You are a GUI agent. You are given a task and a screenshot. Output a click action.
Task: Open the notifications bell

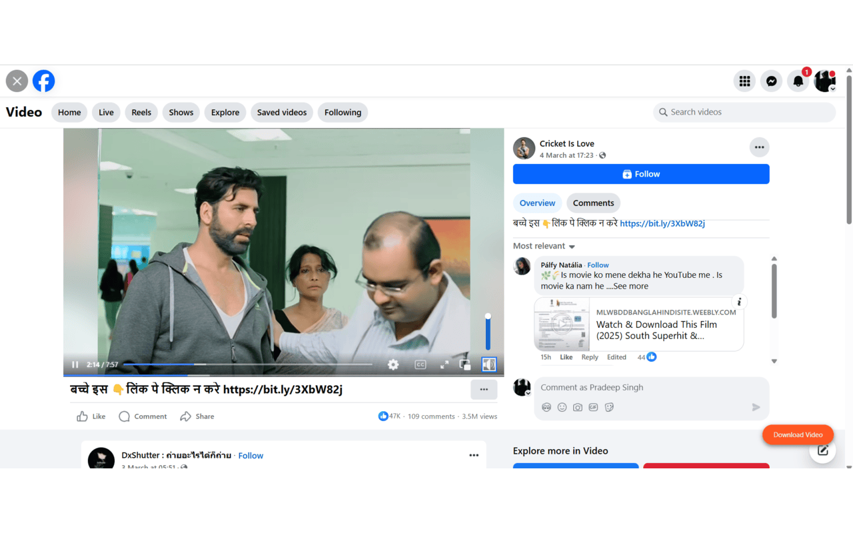pos(798,81)
